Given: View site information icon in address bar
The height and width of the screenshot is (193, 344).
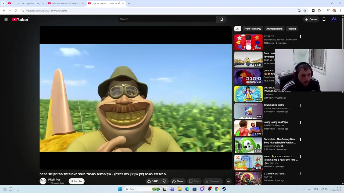Looking at the screenshot, I should tap(23, 11).
